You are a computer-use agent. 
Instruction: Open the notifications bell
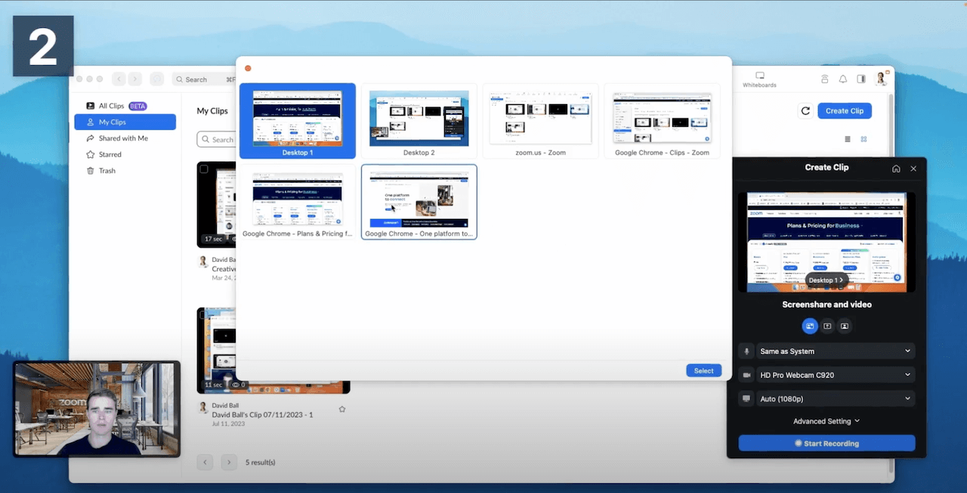(843, 79)
